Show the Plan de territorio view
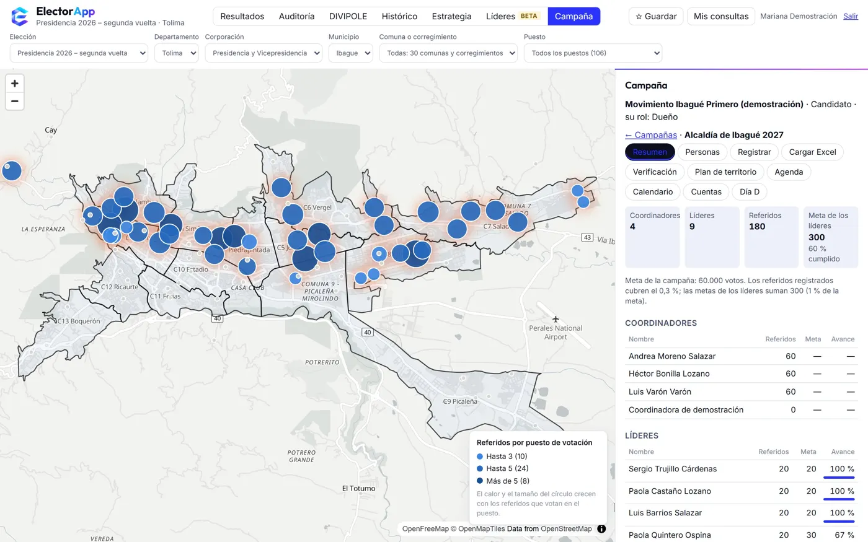Image resolution: width=868 pixels, height=542 pixels. [x=725, y=172]
